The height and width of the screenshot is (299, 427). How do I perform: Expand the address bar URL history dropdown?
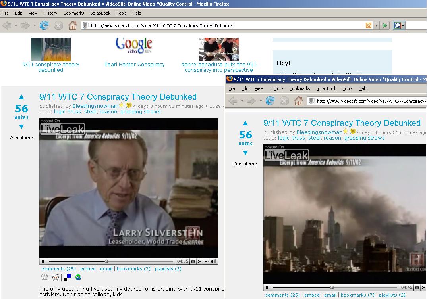[376, 26]
